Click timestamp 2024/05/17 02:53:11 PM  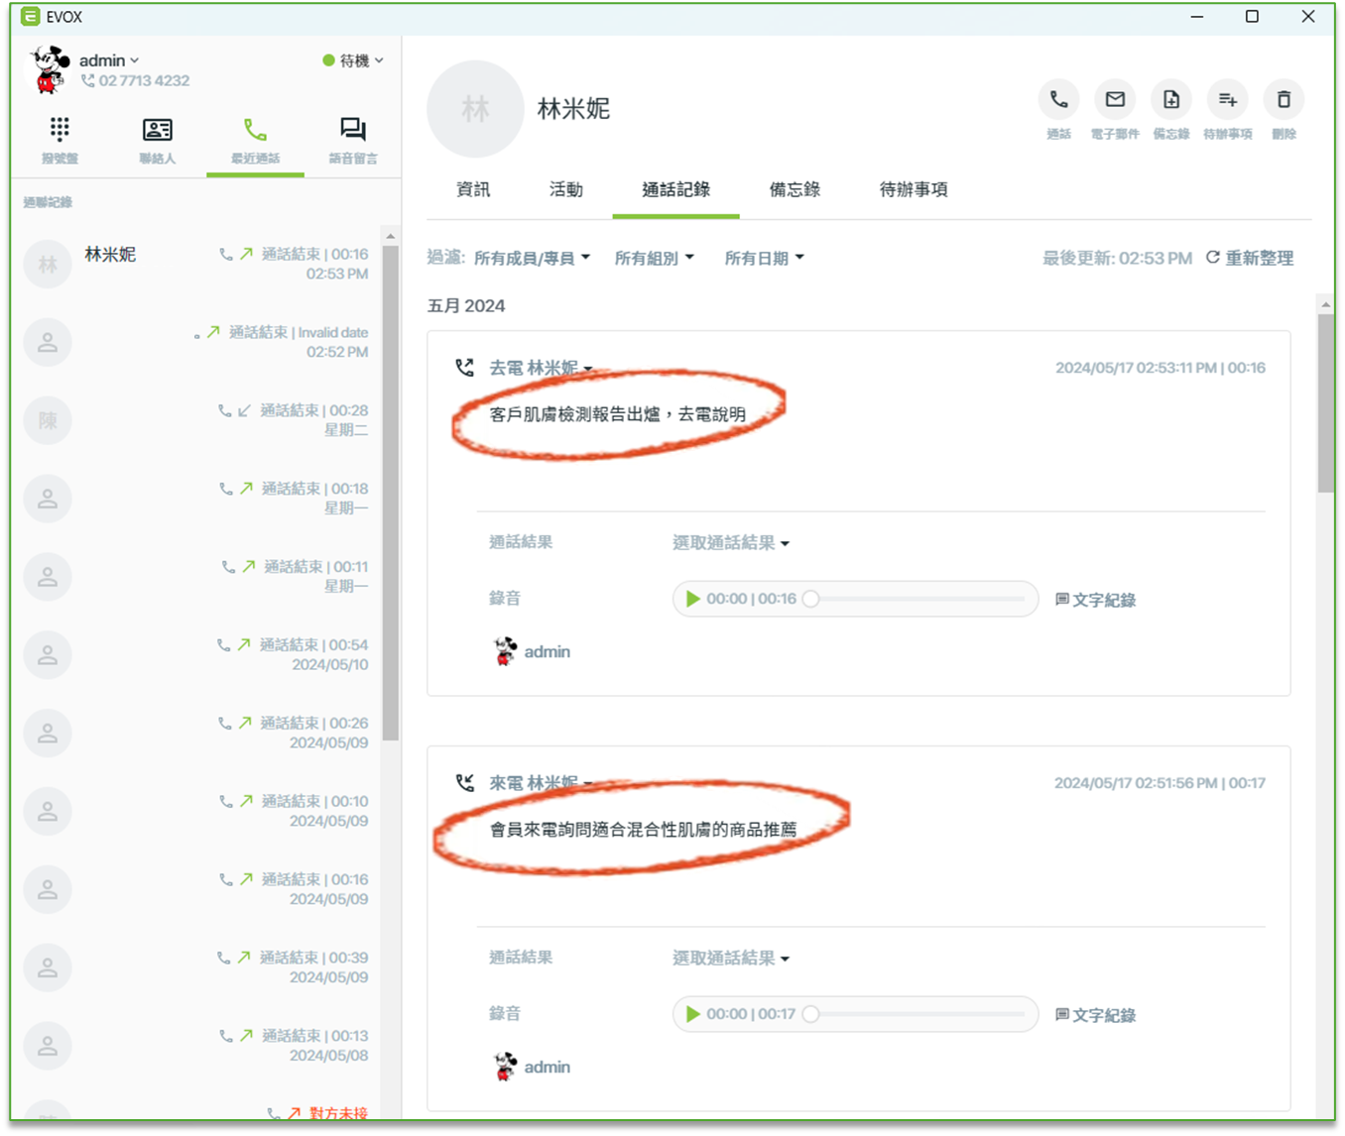[x=1136, y=368]
